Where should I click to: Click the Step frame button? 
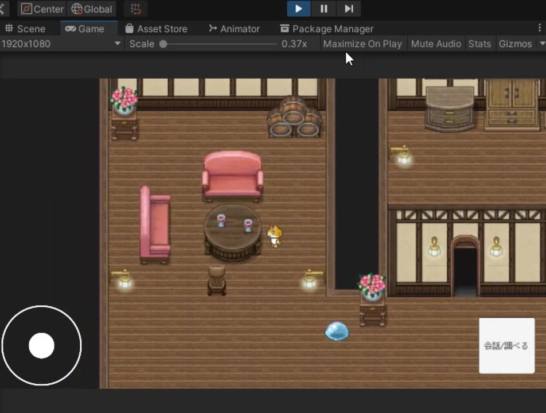tap(349, 9)
